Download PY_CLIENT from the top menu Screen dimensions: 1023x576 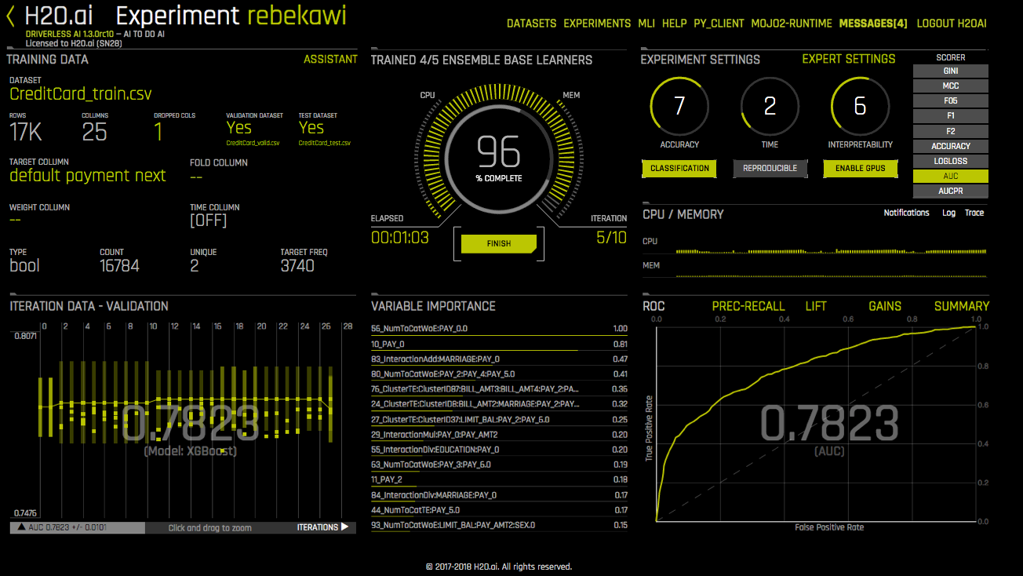719,24
